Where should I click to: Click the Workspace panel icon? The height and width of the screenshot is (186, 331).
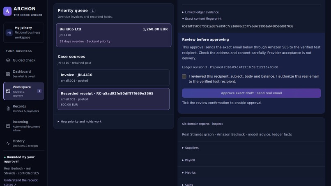click(8, 91)
